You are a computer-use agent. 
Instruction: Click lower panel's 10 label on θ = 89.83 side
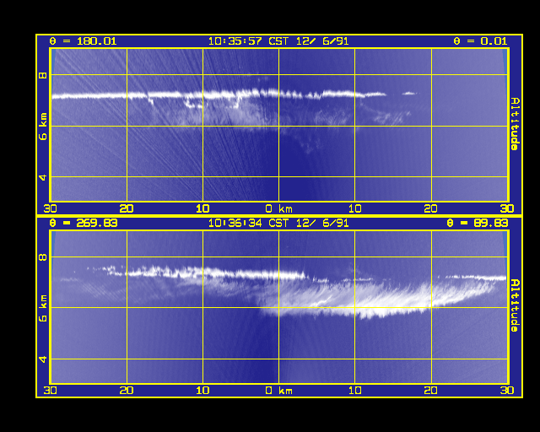[x=354, y=391]
